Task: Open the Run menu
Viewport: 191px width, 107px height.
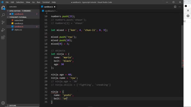Action: [x=38, y=2]
